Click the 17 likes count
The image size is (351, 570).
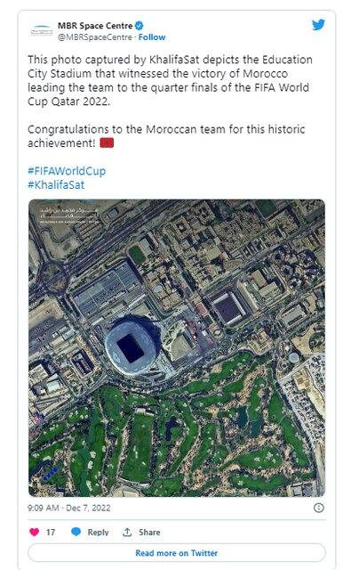pyautogui.click(x=51, y=533)
